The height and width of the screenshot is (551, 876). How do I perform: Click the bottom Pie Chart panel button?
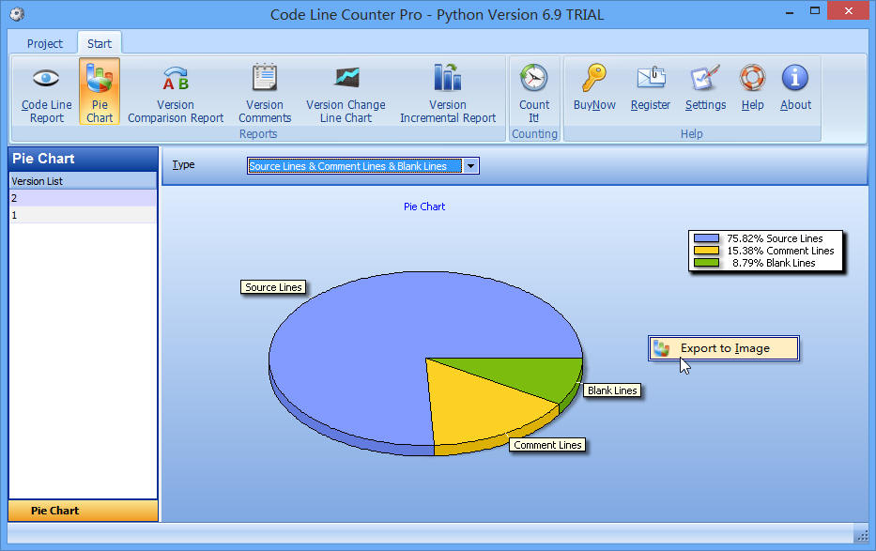coord(83,511)
